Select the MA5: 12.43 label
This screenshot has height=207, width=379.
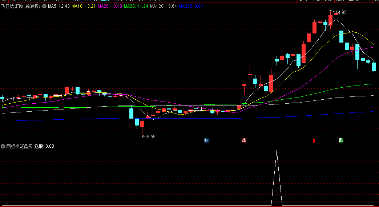click(x=59, y=6)
